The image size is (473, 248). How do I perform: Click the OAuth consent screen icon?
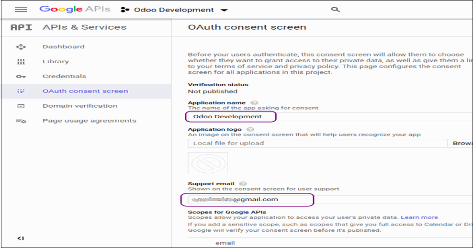pos(21,91)
